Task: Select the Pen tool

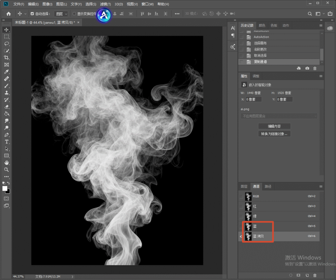Action: 7,135
